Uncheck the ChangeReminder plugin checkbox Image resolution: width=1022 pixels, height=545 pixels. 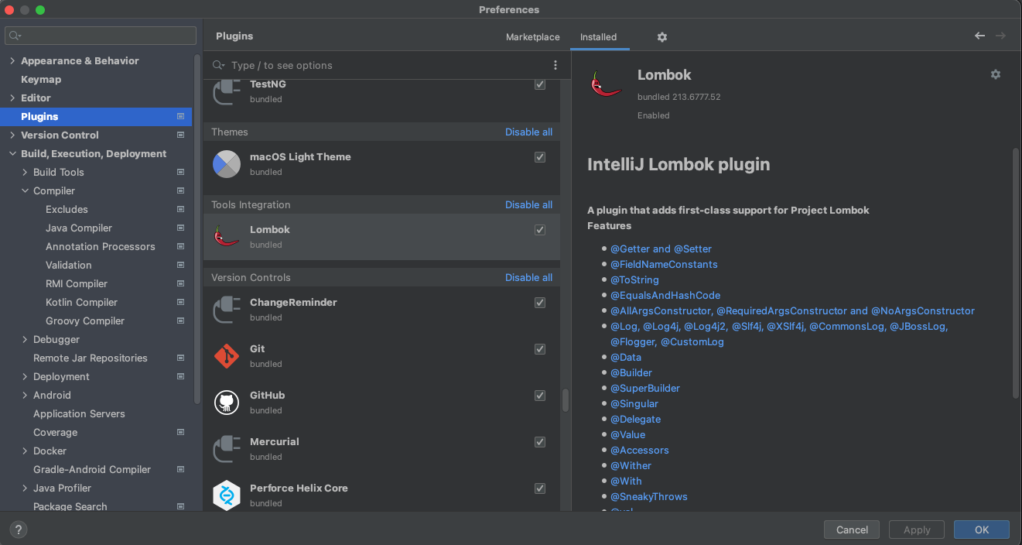[540, 303]
